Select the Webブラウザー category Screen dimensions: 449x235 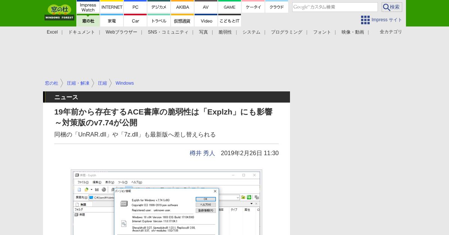point(121,32)
